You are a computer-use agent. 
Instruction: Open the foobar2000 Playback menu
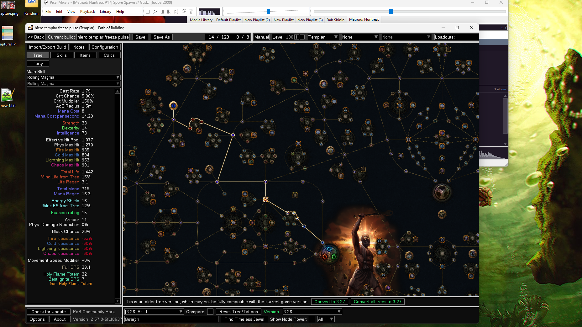pos(87,12)
